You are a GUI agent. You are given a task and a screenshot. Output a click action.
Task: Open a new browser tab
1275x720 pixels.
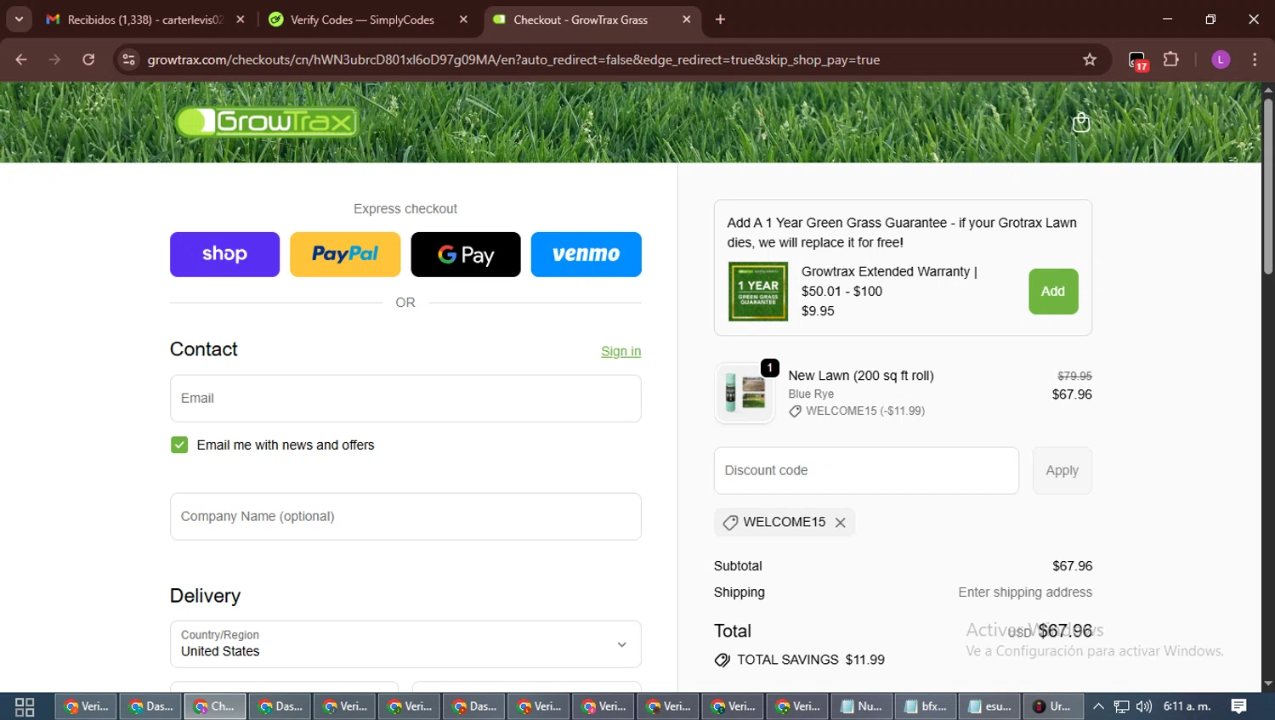click(720, 20)
